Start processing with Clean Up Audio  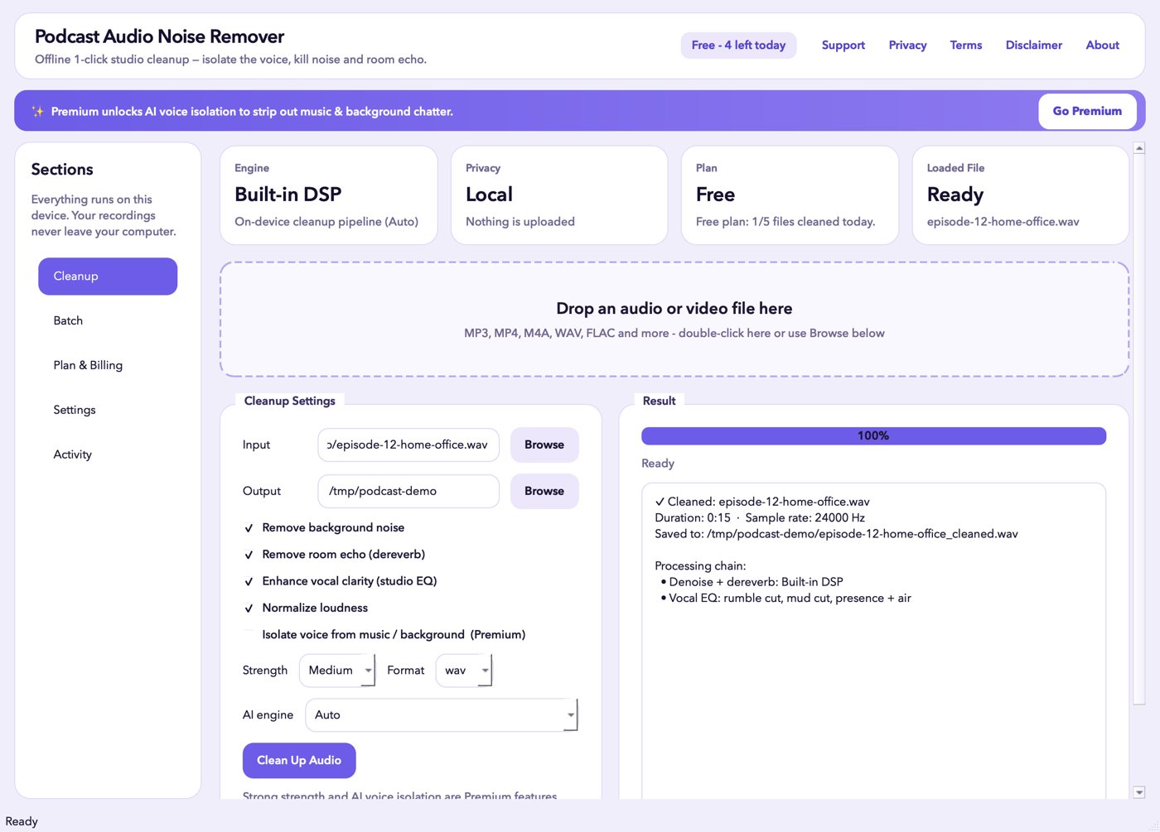299,760
